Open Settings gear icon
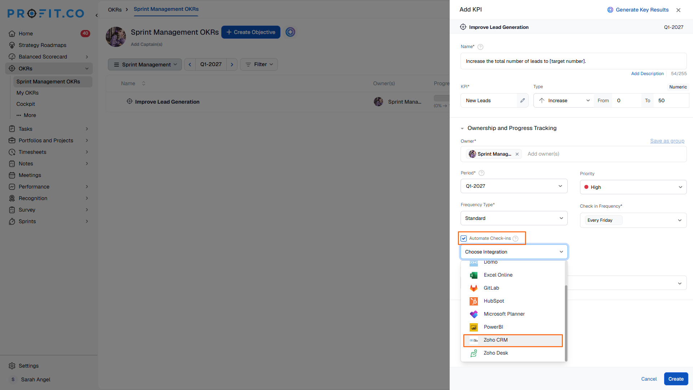 [x=12, y=366]
